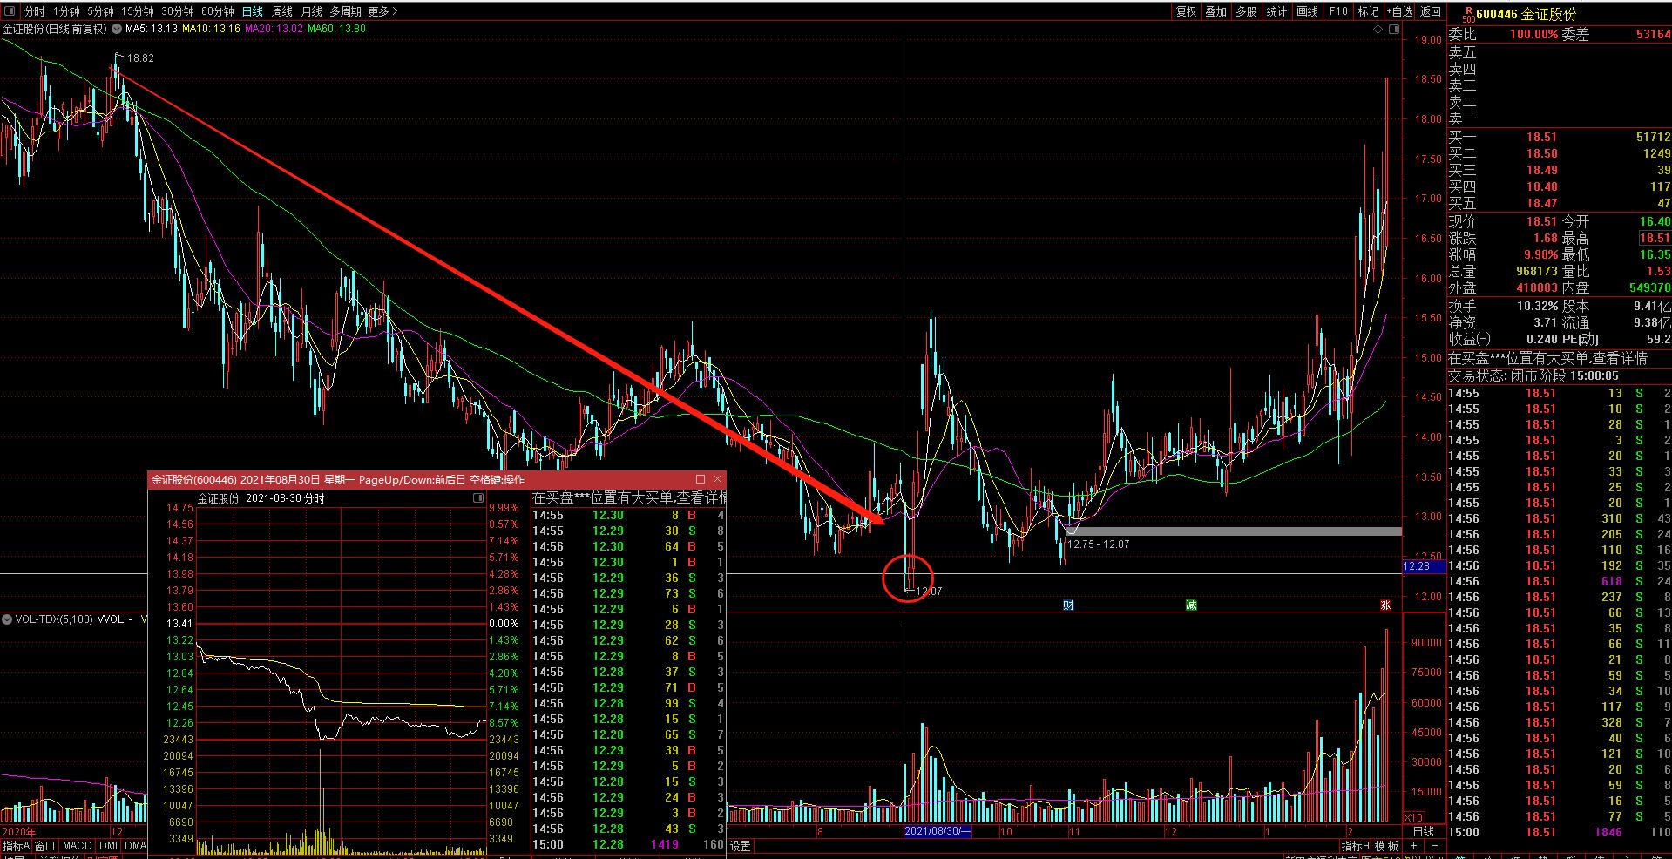Click the R500 margin-trading badge
Screen dimensions: 1672x859
pyautogui.click(x=1467, y=14)
